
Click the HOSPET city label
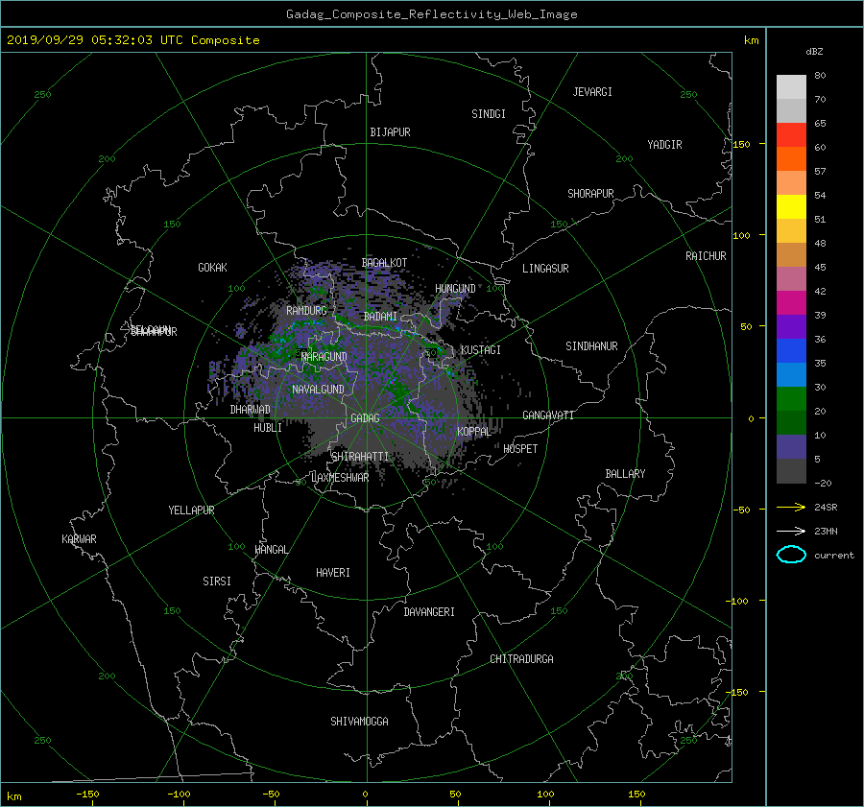click(x=520, y=449)
